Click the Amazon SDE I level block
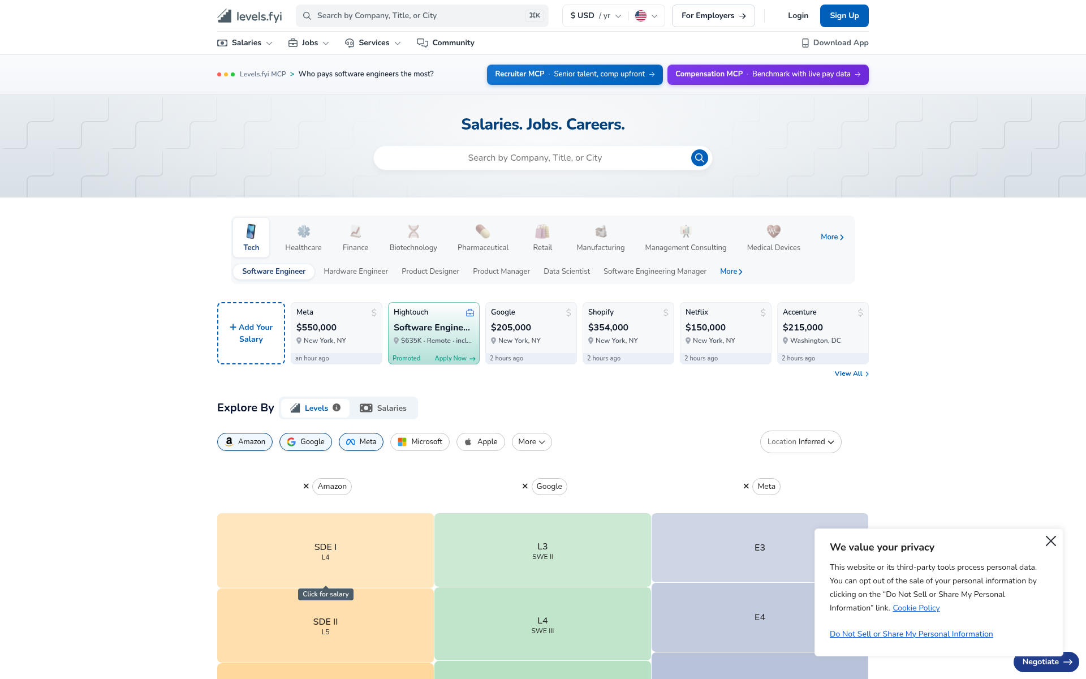This screenshot has width=1086, height=679. [x=325, y=551]
